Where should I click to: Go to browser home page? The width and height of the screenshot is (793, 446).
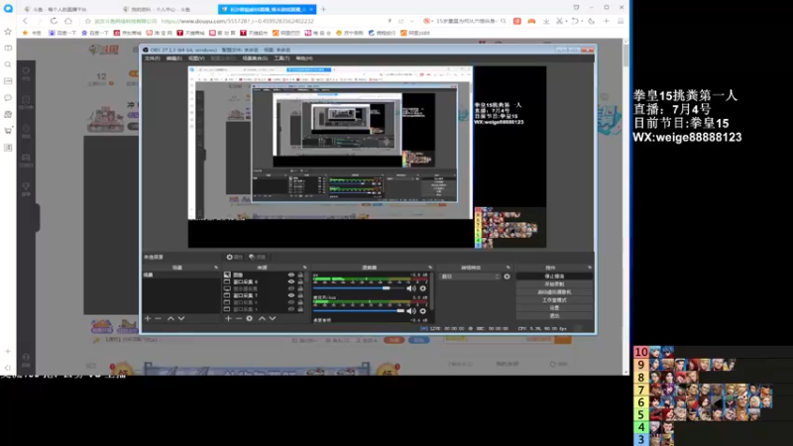(68, 21)
